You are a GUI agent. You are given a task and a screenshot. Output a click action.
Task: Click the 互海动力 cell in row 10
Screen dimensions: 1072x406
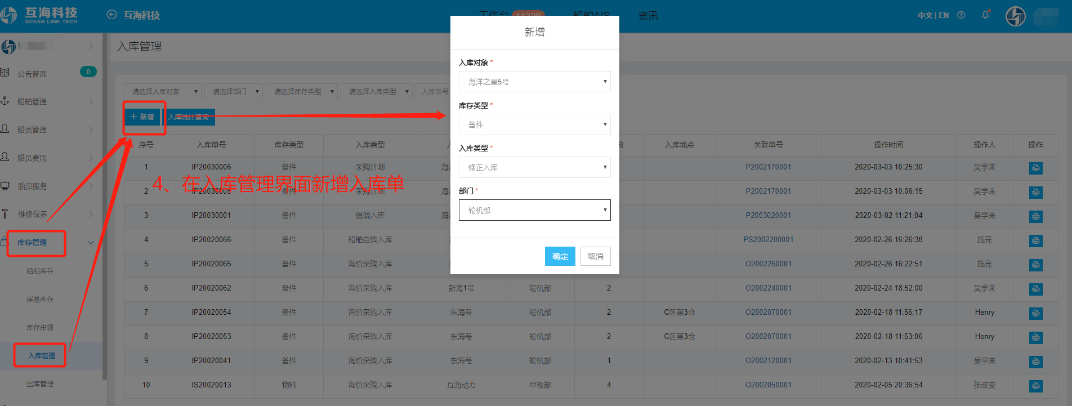461,385
